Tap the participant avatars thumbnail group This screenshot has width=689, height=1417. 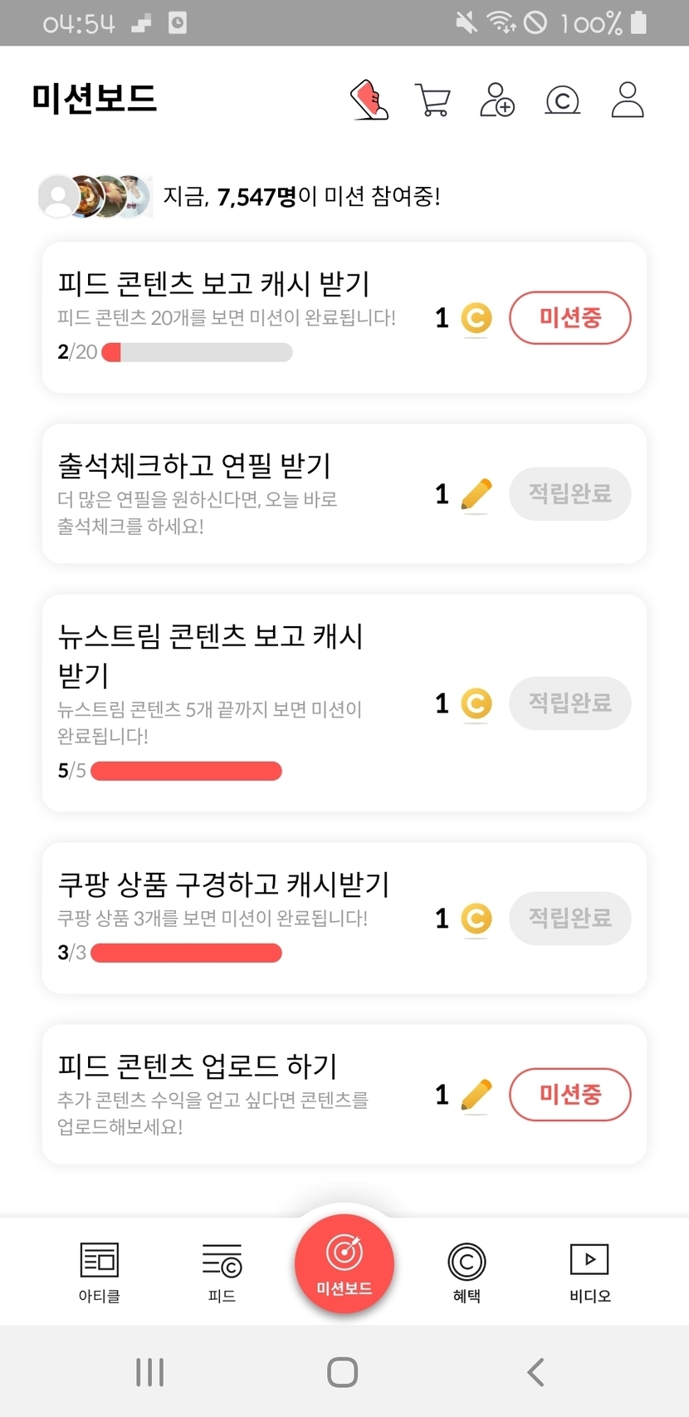coord(95,197)
